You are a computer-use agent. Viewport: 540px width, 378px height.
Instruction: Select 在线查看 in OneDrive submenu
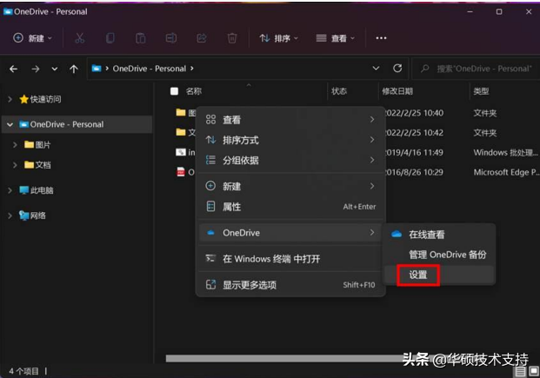[x=440, y=235]
